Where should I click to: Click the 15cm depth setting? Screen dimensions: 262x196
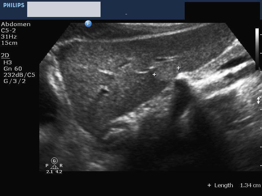pyautogui.click(x=9, y=43)
